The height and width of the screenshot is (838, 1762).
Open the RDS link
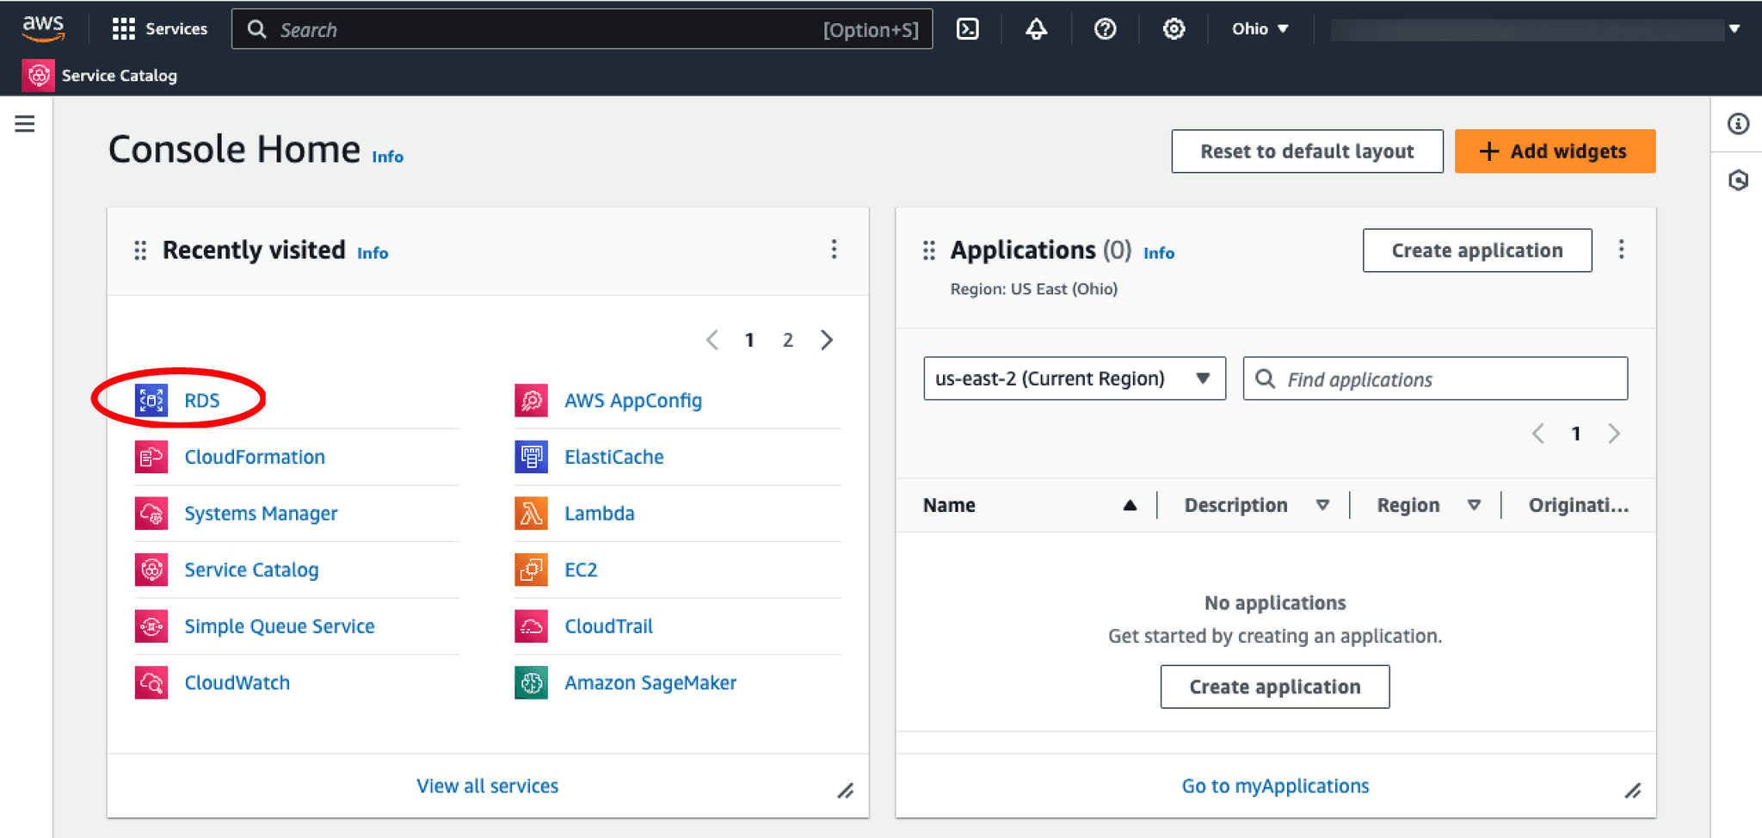click(x=202, y=400)
